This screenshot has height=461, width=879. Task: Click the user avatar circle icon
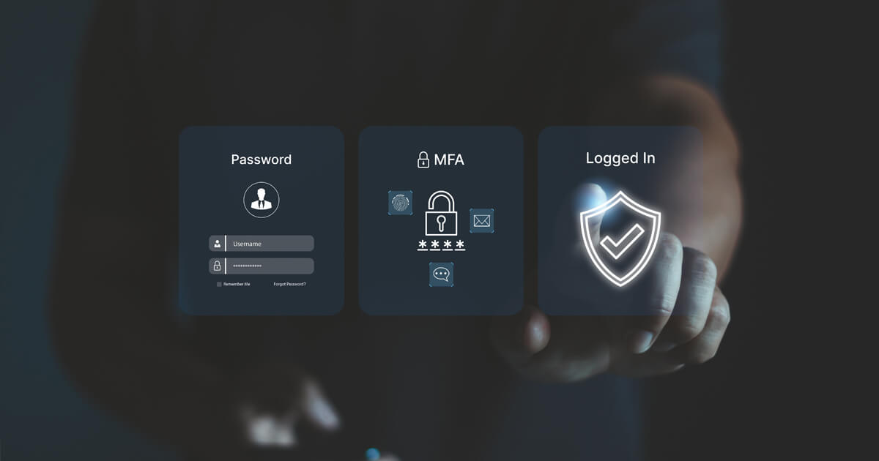tap(262, 199)
